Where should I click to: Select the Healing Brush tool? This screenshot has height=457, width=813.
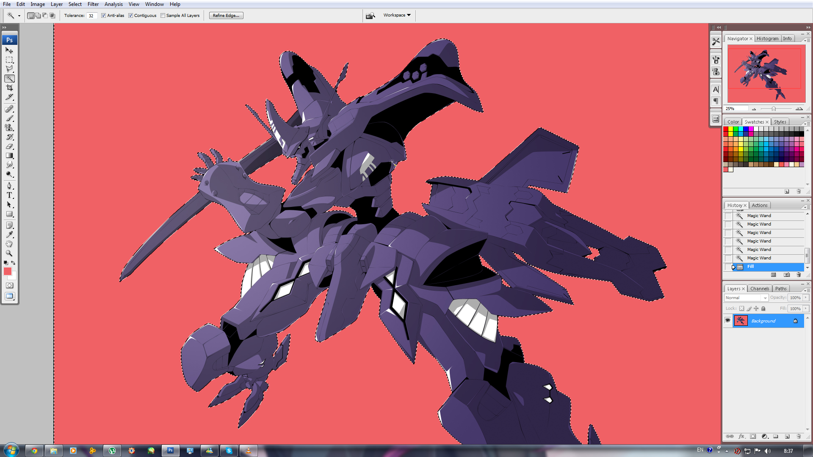coord(9,109)
